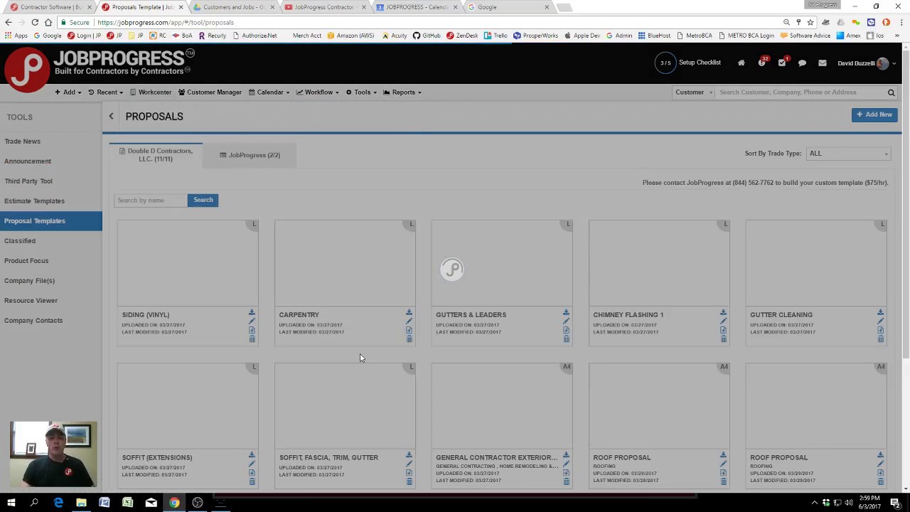The height and width of the screenshot is (512, 910).
Task: Open Microsoft Edge from the taskbar
Action: pos(58,503)
